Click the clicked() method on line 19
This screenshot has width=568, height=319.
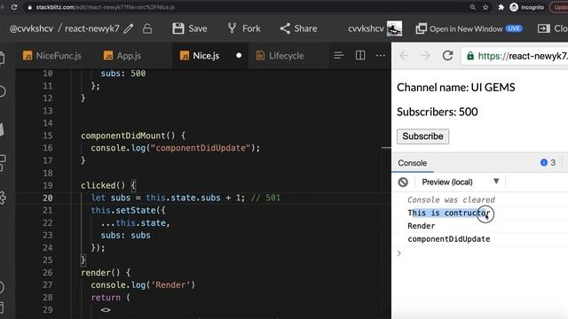point(98,185)
